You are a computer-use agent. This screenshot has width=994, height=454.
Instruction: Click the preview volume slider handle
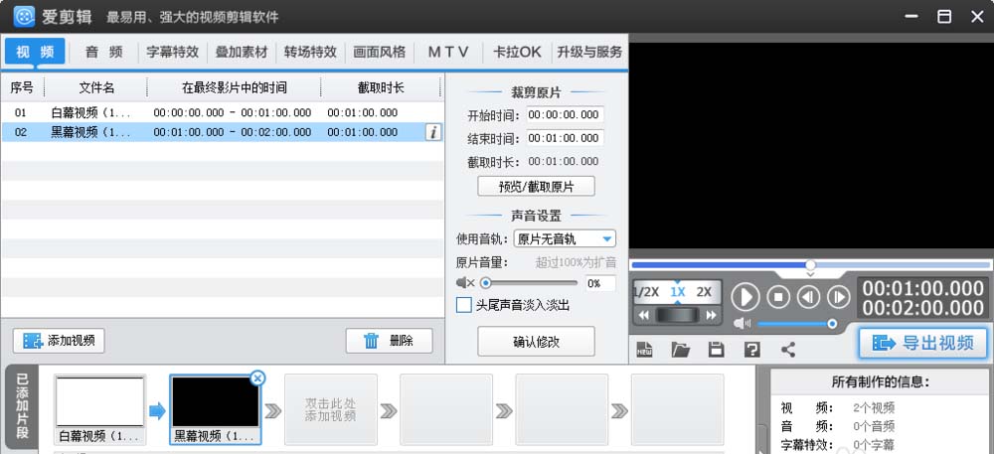(832, 324)
